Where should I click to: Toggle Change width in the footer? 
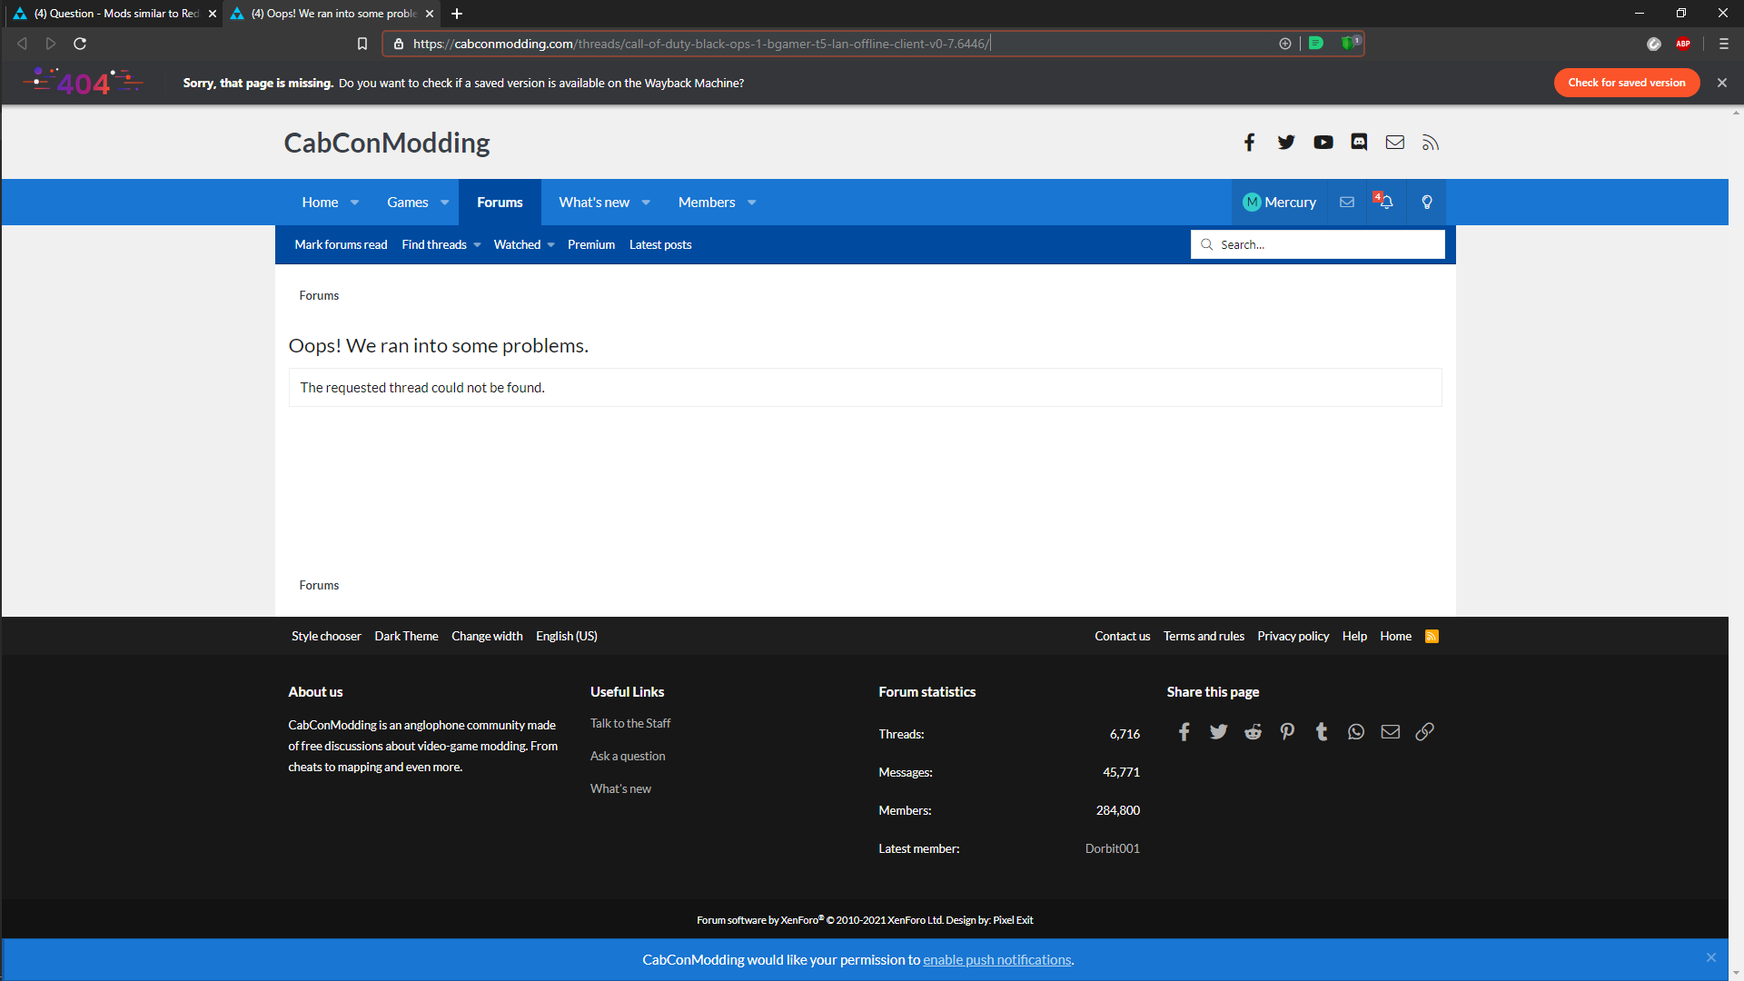click(487, 636)
